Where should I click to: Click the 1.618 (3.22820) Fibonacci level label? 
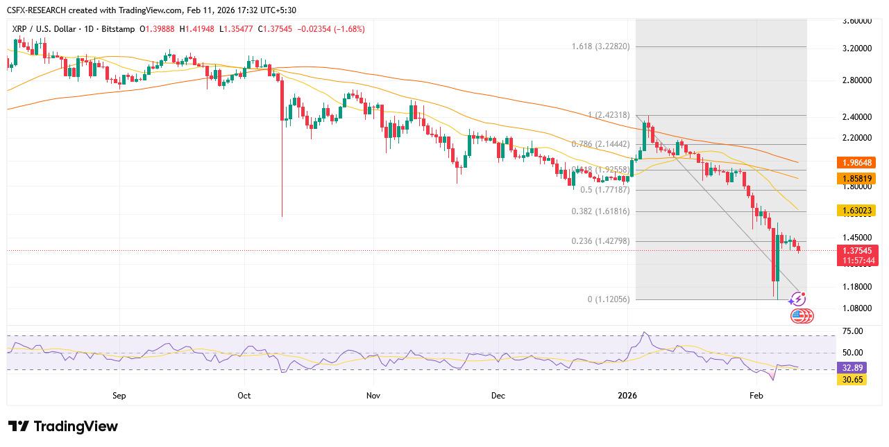(x=600, y=46)
